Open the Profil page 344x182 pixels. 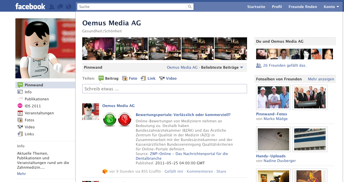pos(277,7)
